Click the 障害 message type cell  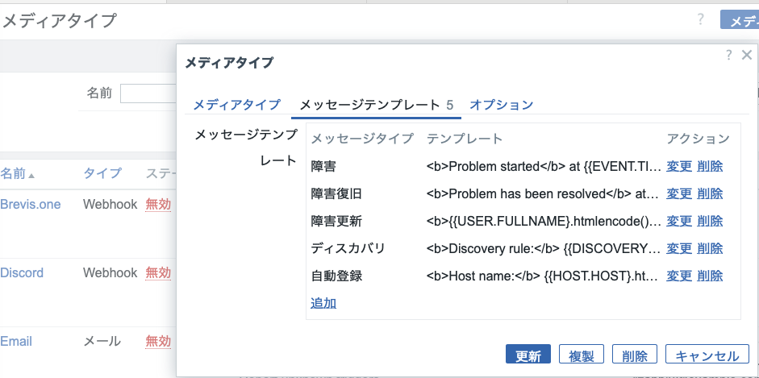(323, 166)
